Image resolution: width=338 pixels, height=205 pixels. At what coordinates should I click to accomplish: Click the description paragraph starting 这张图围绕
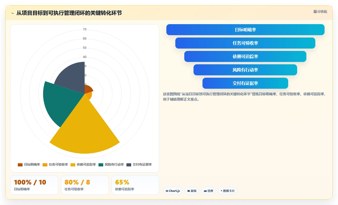(244, 97)
